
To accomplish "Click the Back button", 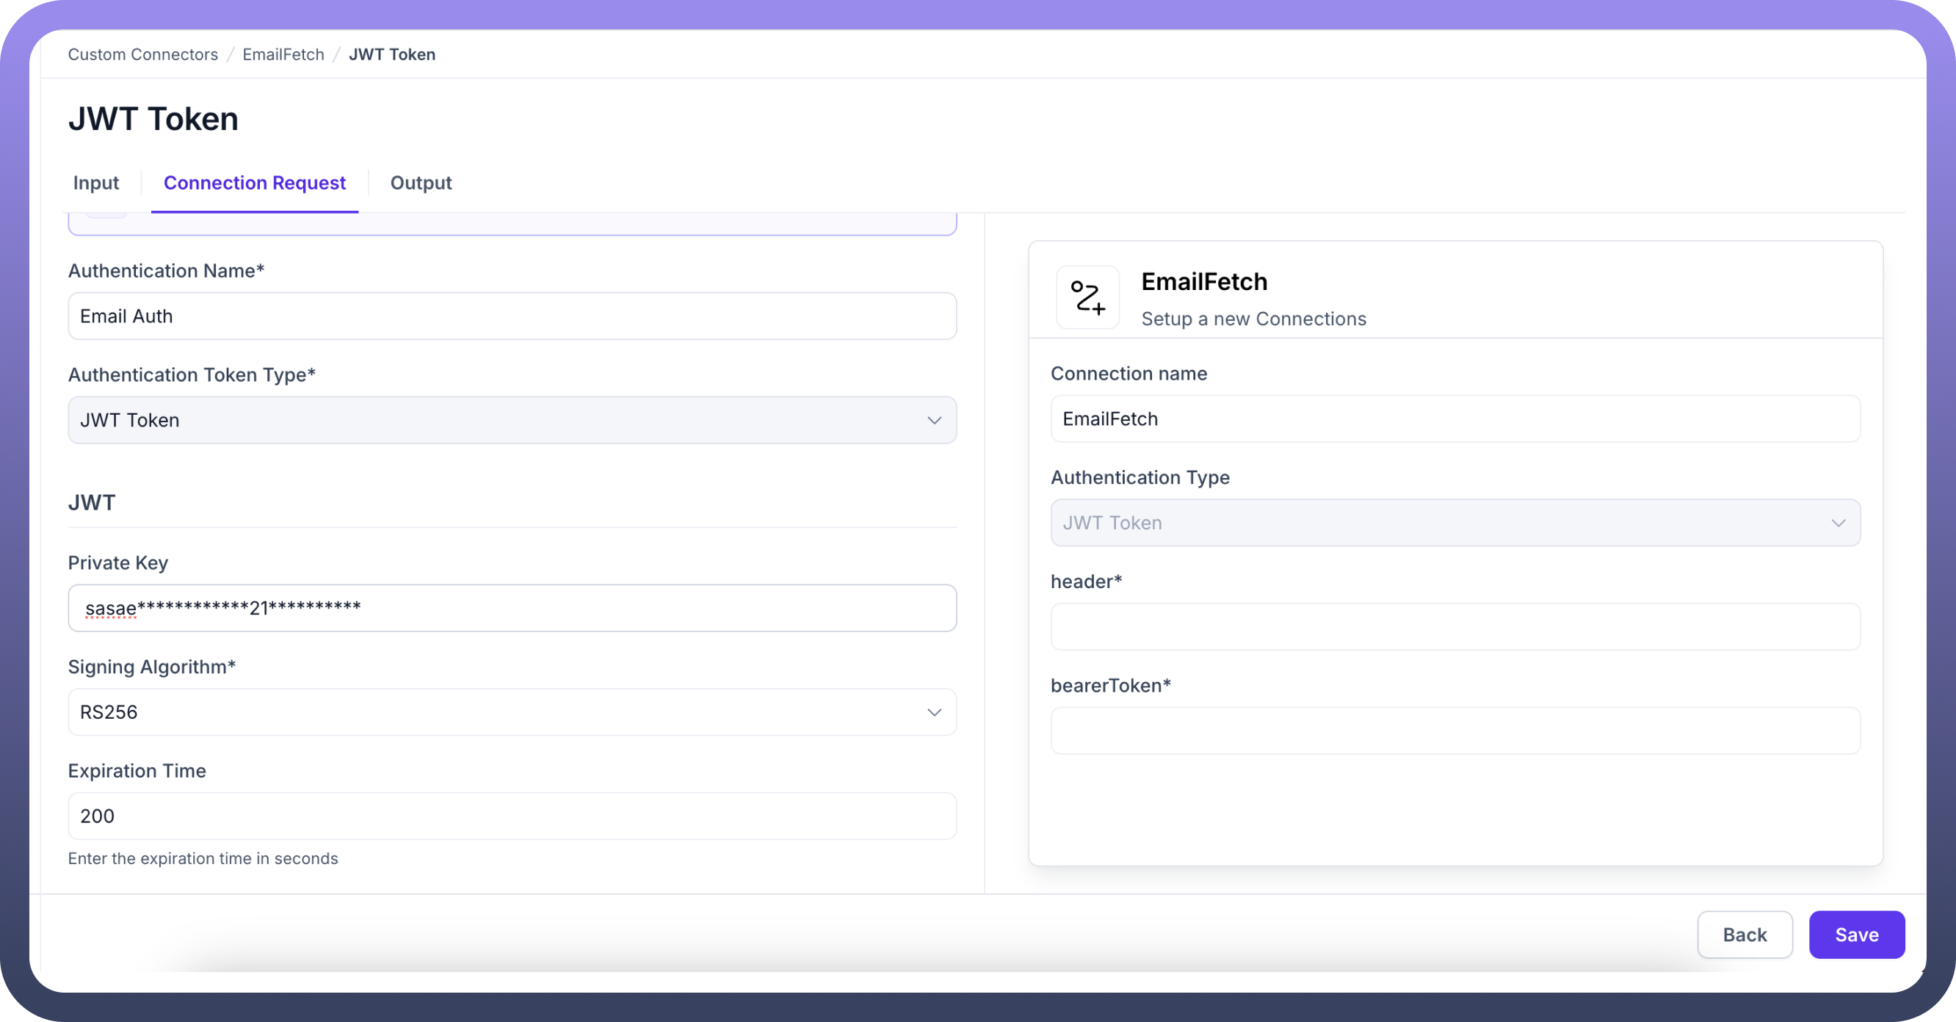I will [x=1744, y=935].
